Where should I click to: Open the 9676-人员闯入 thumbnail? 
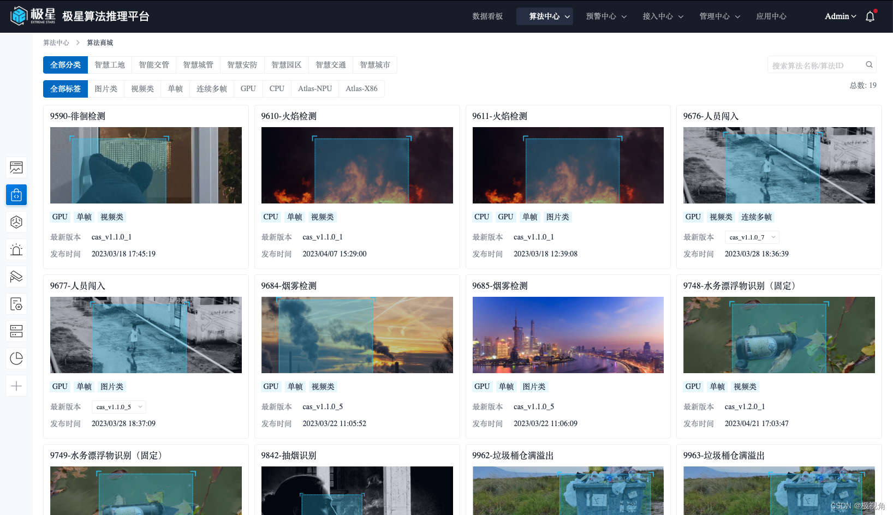tap(779, 165)
